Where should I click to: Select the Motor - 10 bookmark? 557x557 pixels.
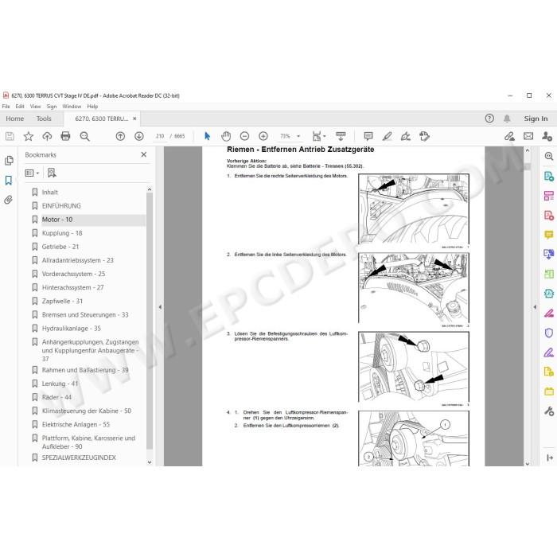[x=57, y=220]
